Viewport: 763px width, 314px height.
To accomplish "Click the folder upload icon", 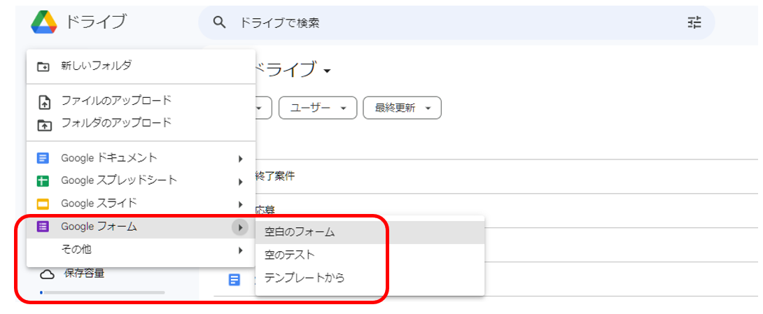I will (x=44, y=125).
